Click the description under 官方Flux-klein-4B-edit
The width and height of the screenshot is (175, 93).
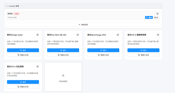[x=63, y=43]
